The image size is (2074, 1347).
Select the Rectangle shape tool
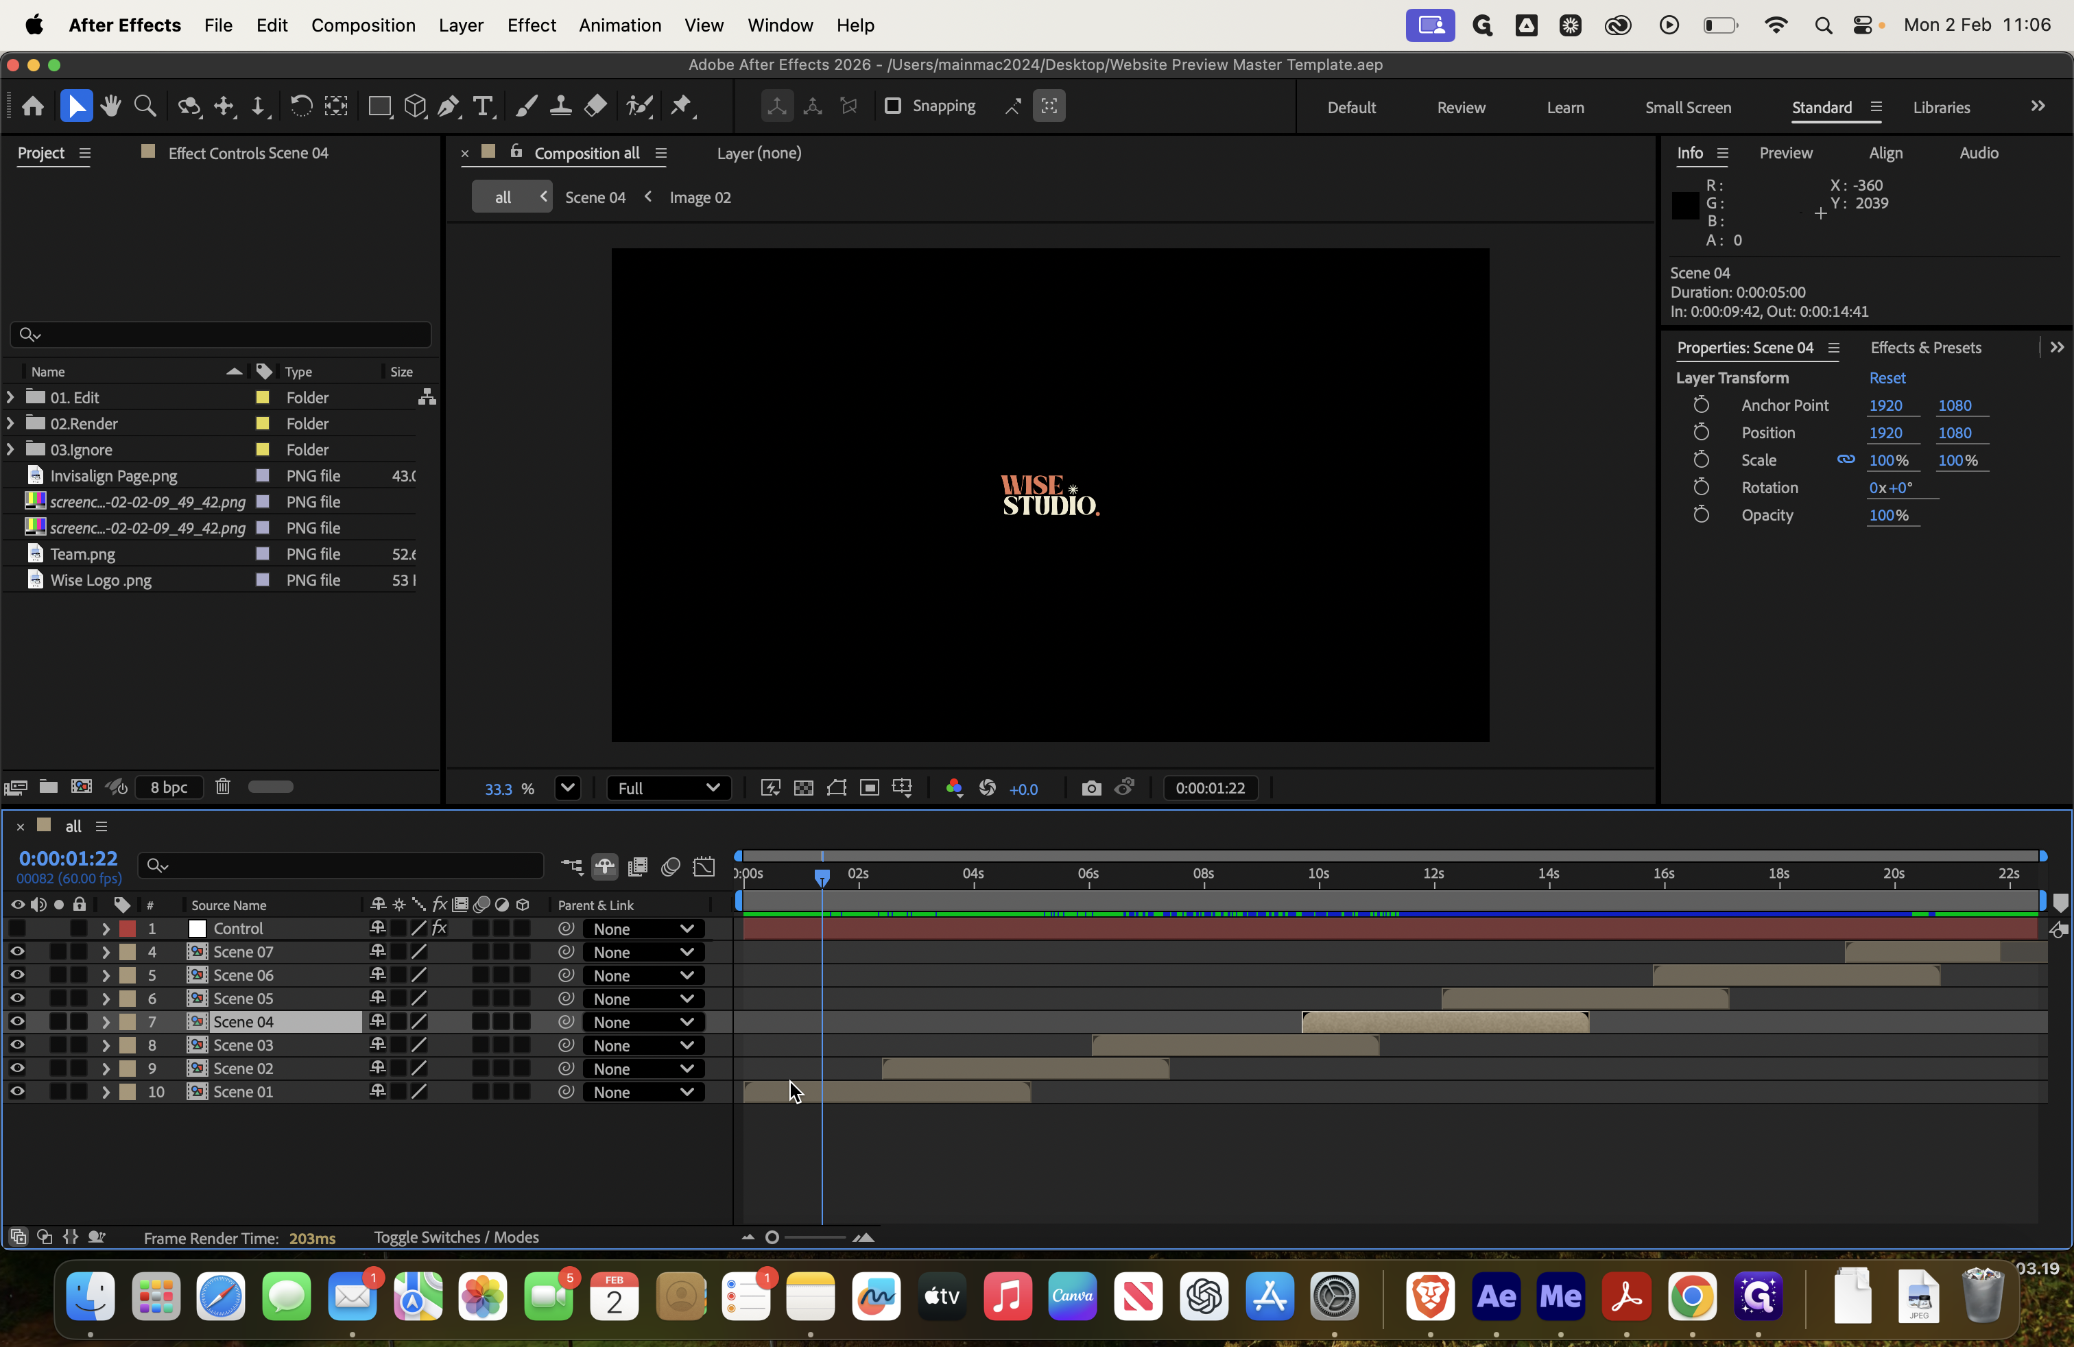tap(379, 106)
